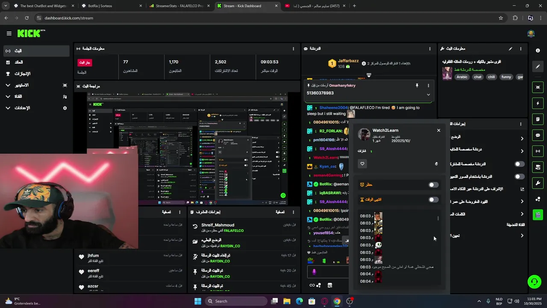Click the taskbar Search box
This screenshot has height=308, width=547.
tap(236, 301)
